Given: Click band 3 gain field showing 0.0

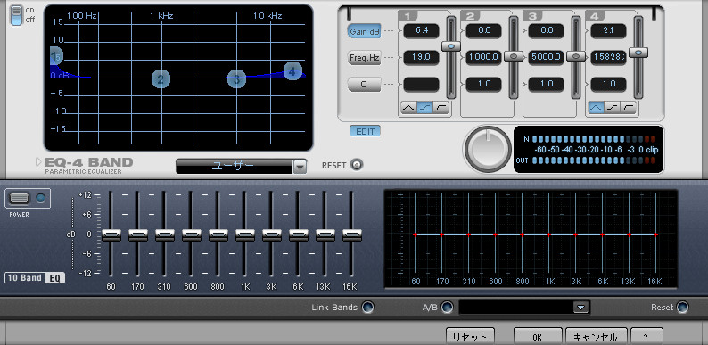Looking at the screenshot, I should tap(546, 30).
